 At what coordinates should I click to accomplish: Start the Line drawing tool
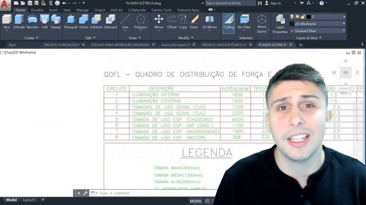[125, 22]
